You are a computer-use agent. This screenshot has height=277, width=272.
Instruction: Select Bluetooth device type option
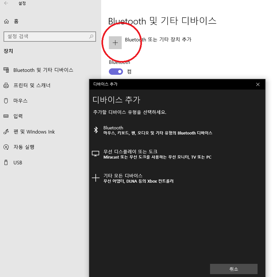coord(158,130)
